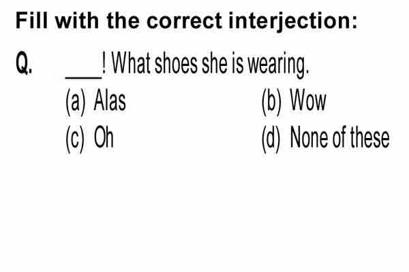
Task: Click the word shoes in the question
Action: click(x=176, y=63)
